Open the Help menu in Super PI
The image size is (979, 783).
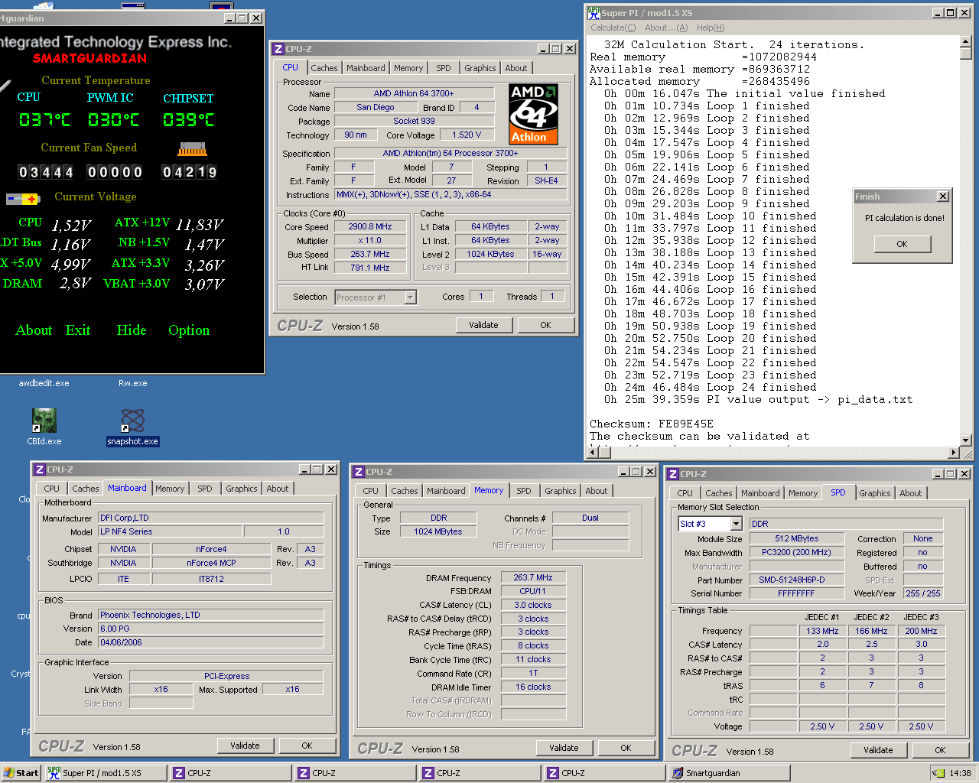pyautogui.click(x=711, y=28)
